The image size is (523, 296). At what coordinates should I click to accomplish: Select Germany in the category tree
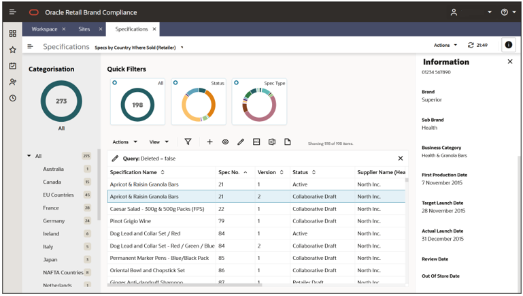click(54, 221)
